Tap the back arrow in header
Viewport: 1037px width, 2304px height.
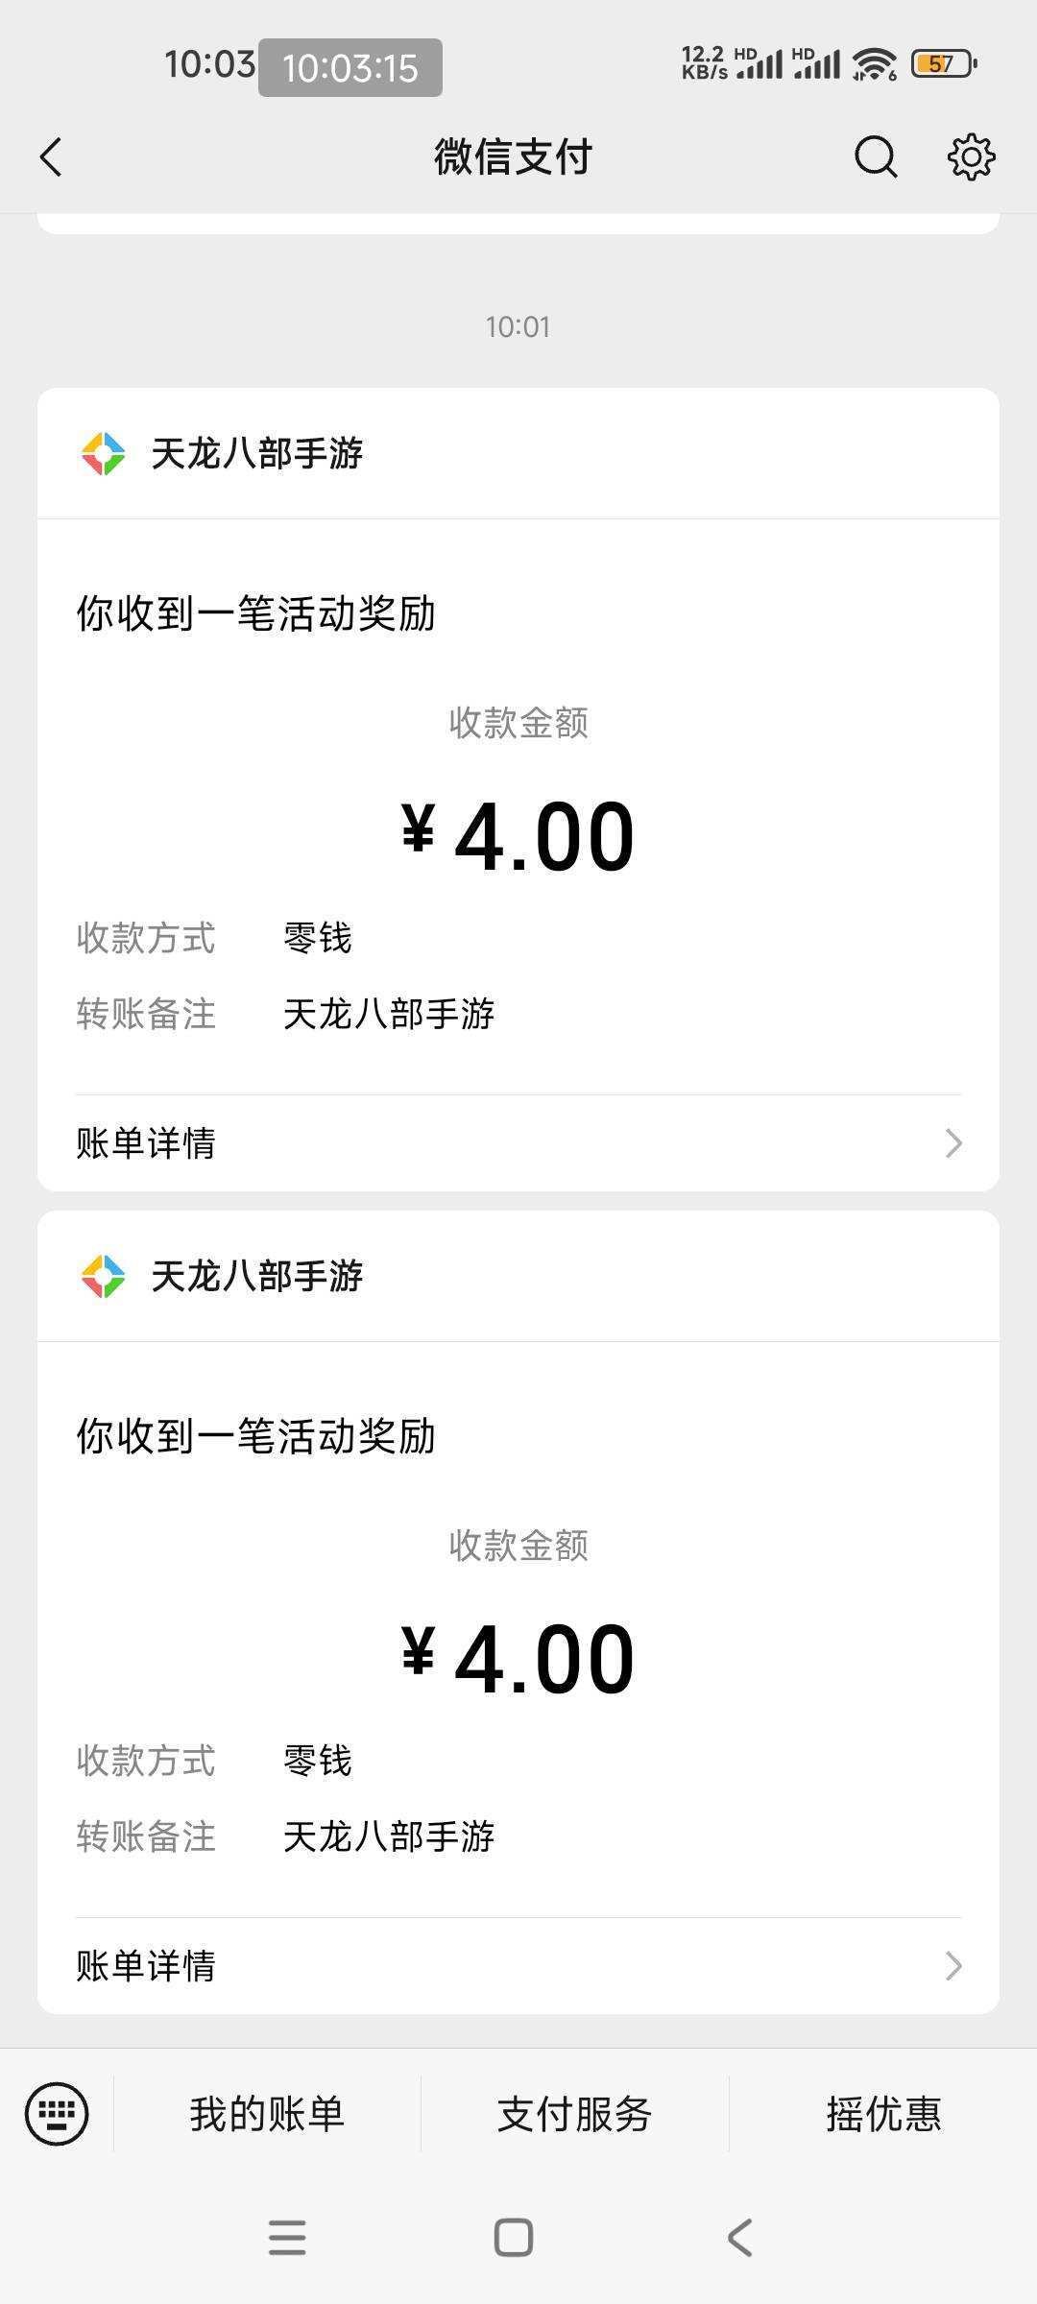pyautogui.click(x=52, y=157)
